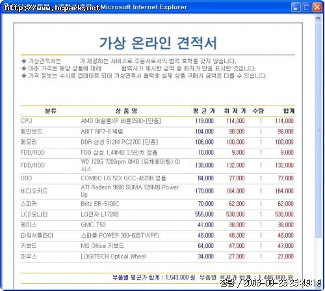Select AMD 애슬론XP 바톤2500+ product name

coord(121,121)
